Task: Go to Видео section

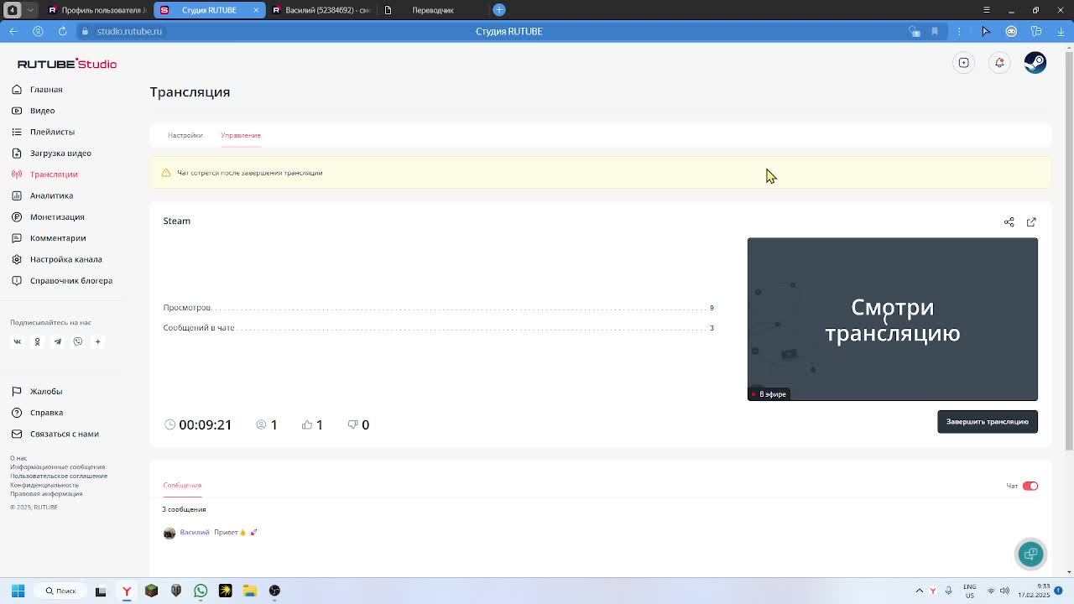Action: (34, 111)
